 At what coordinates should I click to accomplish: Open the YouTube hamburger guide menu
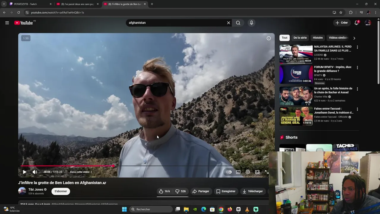(x=7, y=23)
